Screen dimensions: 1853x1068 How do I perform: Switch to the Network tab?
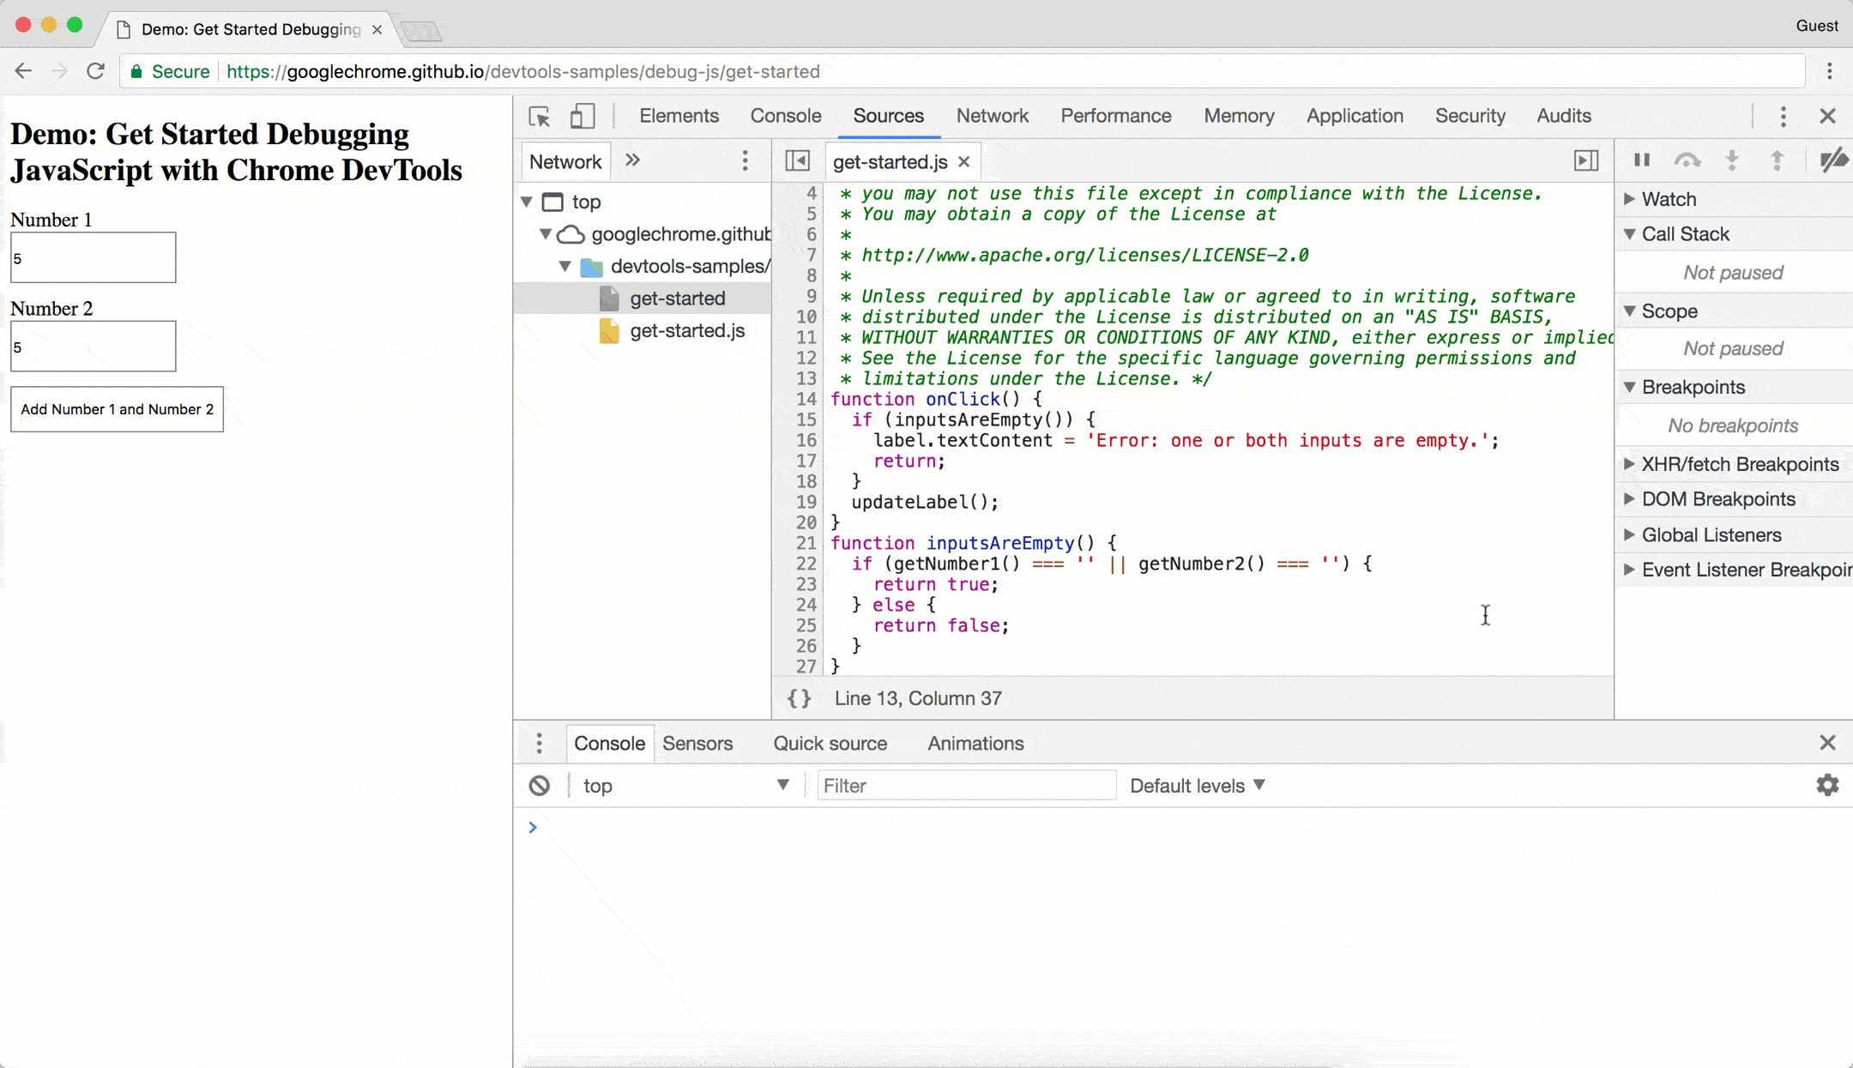[x=992, y=115]
